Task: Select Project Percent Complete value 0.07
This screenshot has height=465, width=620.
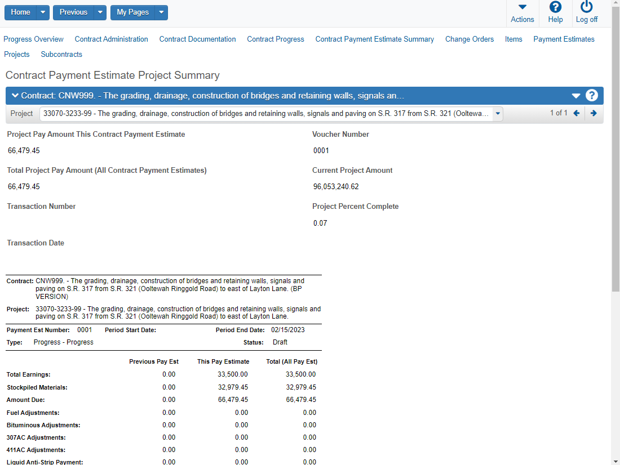Action: point(320,223)
